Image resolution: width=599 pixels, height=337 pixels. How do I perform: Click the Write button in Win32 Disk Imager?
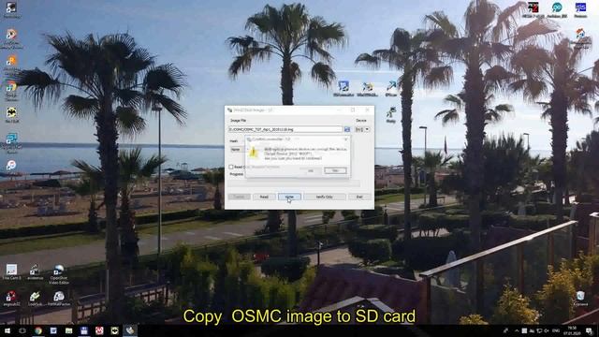[289, 197]
